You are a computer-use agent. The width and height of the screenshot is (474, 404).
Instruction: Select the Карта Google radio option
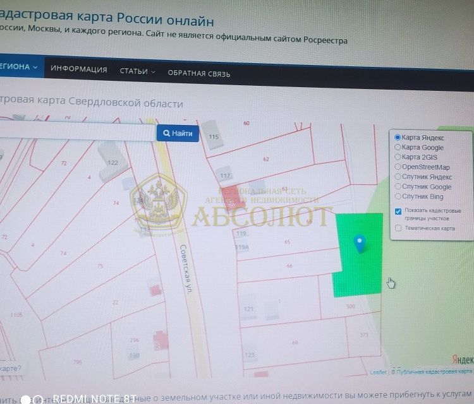(x=398, y=147)
